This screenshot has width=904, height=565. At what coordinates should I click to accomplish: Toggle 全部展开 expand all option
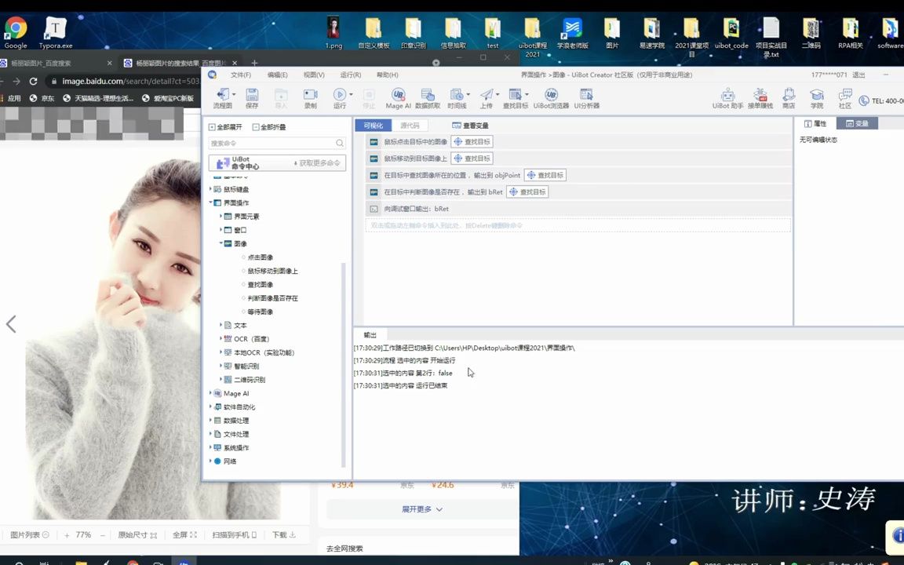(x=227, y=126)
